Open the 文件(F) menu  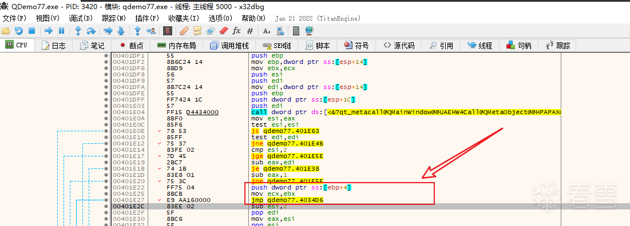tap(14, 18)
